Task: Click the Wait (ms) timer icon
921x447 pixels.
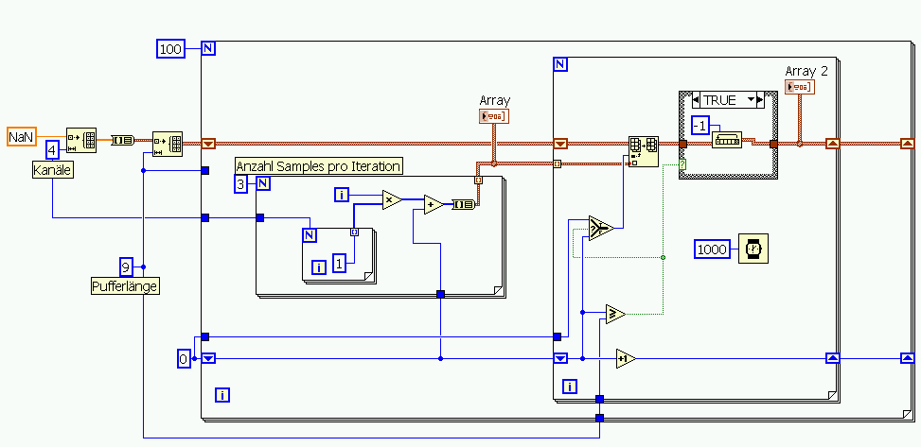Action: click(x=753, y=249)
